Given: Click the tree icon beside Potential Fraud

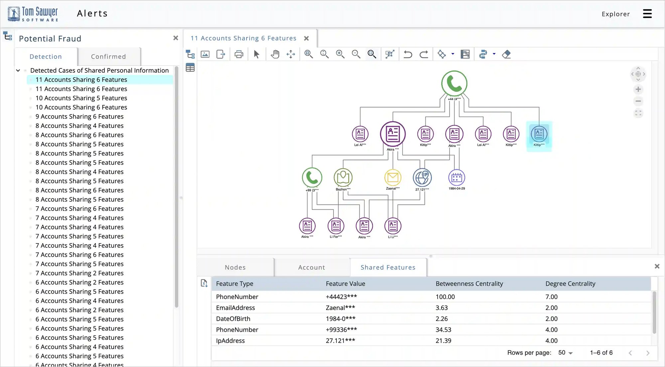Looking at the screenshot, I should [x=8, y=36].
